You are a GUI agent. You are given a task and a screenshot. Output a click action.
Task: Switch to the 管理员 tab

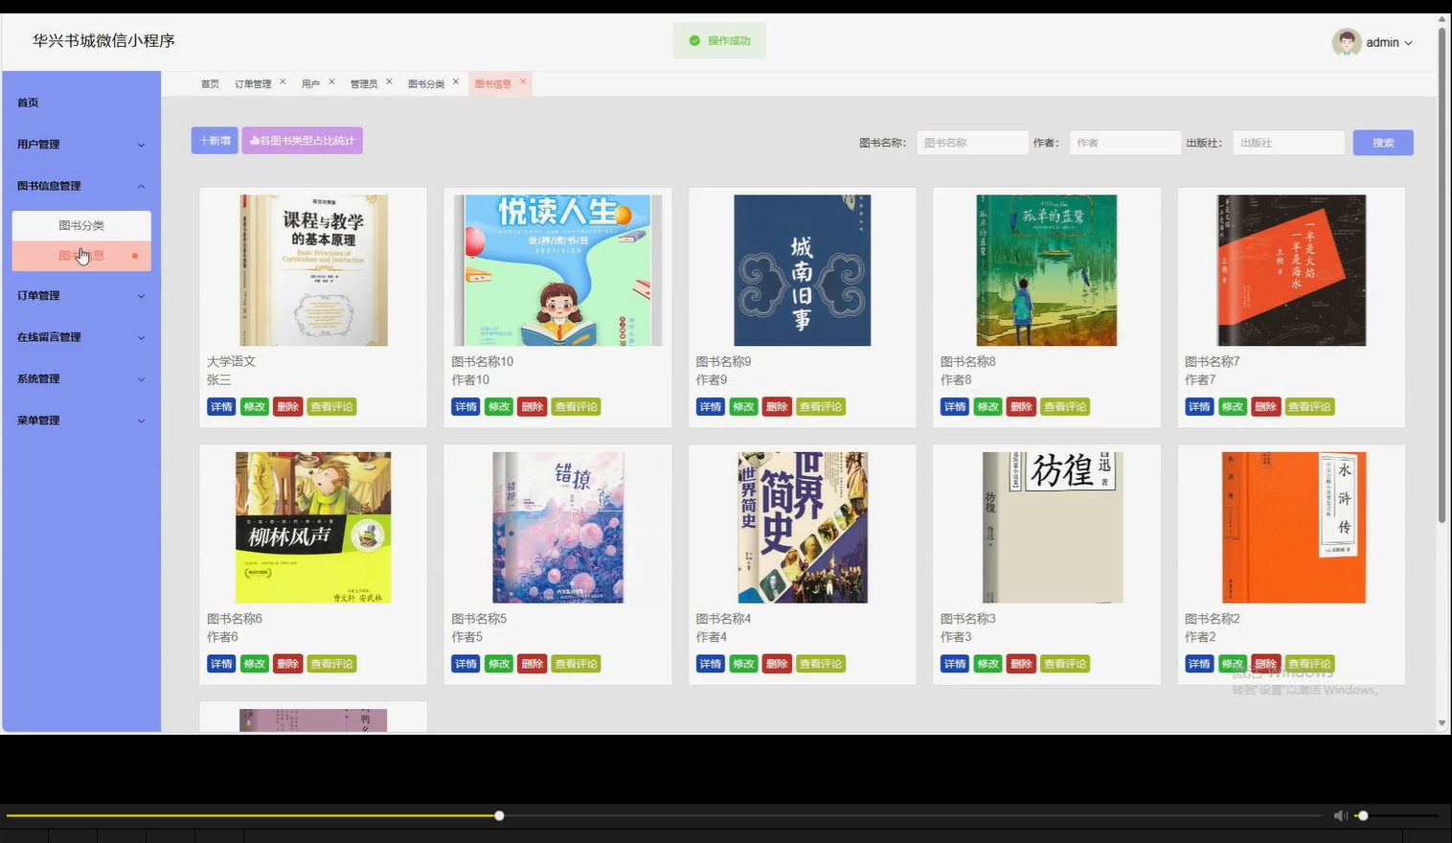pyautogui.click(x=363, y=84)
